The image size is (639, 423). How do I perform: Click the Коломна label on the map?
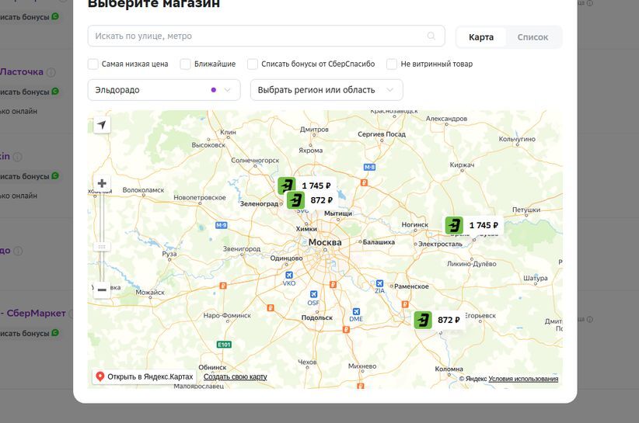coord(449,369)
